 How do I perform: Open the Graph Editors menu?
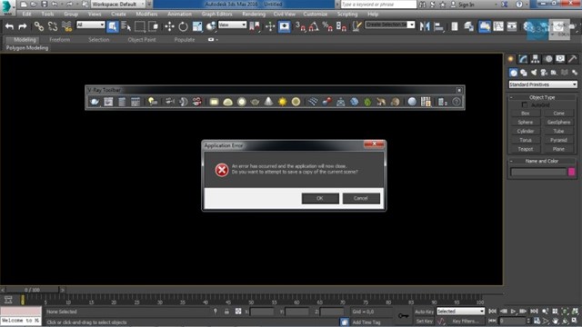pyautogui.click(x=216, y=15)
